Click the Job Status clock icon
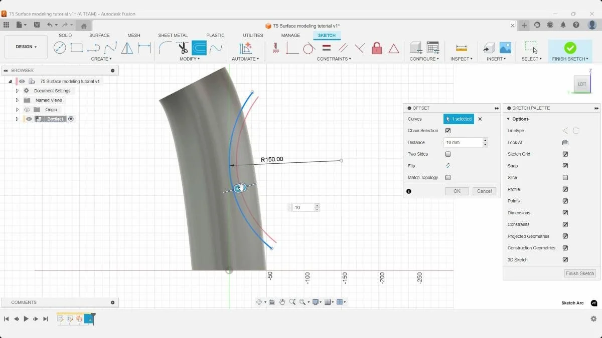Screen dimensions: 602x338 (x=550, y=25)
